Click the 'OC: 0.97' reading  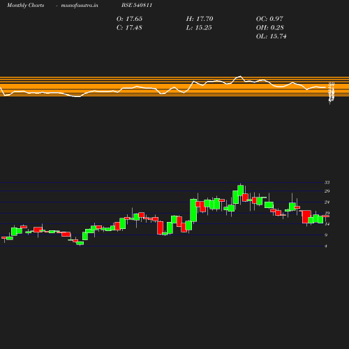pos(269,19)
